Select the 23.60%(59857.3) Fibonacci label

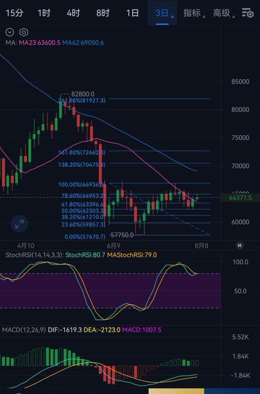pyautogui.click(x=83, y=224)
